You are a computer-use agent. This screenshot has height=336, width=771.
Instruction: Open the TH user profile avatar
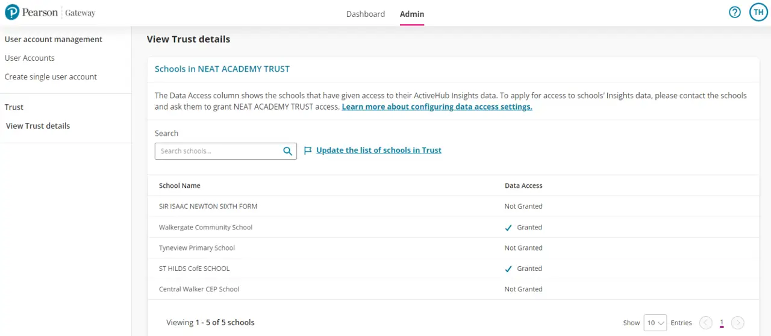tap(758, 12)
